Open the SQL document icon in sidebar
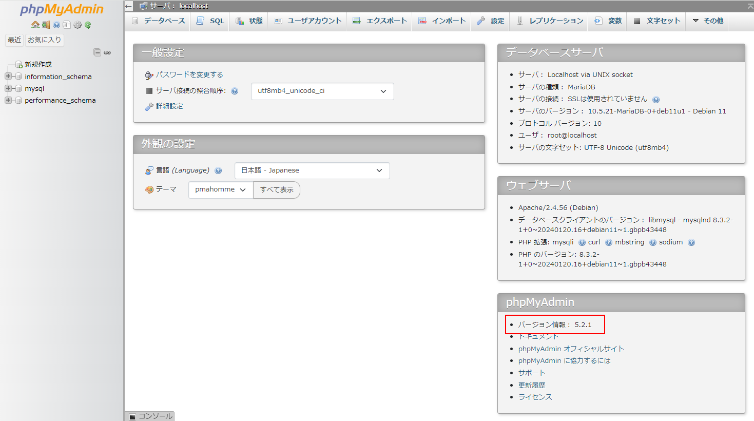Viewport: 754px width, 421px height. coord(67,25)
